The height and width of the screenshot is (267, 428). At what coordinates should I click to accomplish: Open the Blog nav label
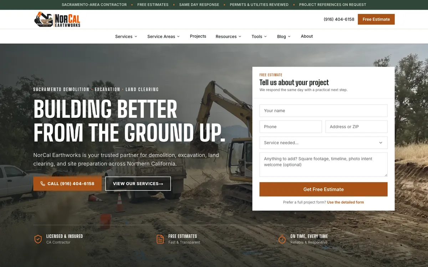pos(281,37)
